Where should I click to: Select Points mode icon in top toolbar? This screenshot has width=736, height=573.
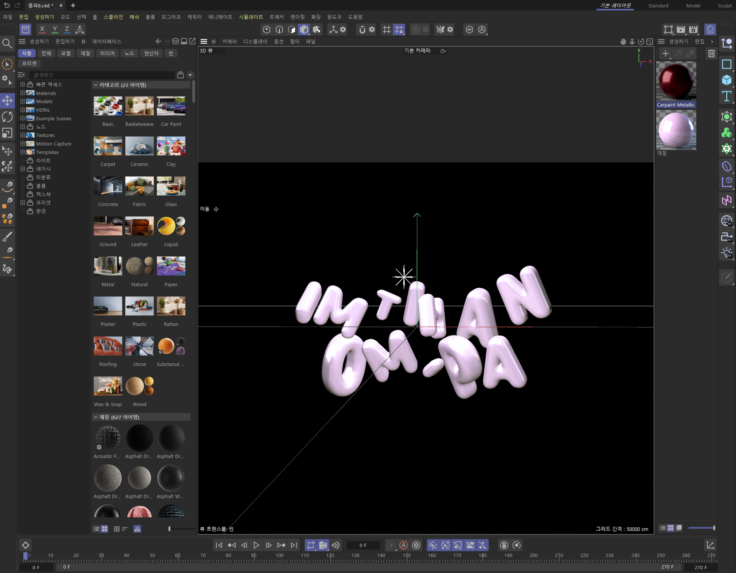(267, 30)
